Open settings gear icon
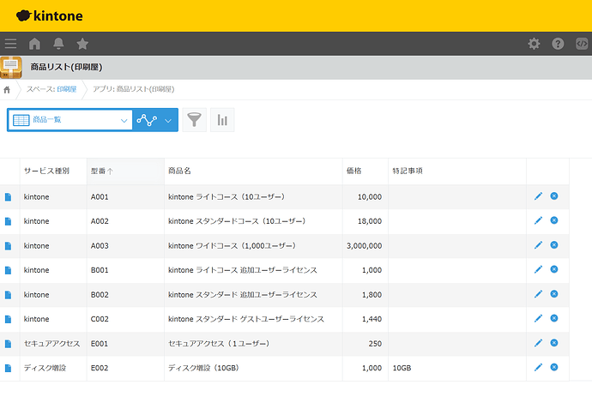This screenshot has width=592, height=397. (x=534, y=44)
